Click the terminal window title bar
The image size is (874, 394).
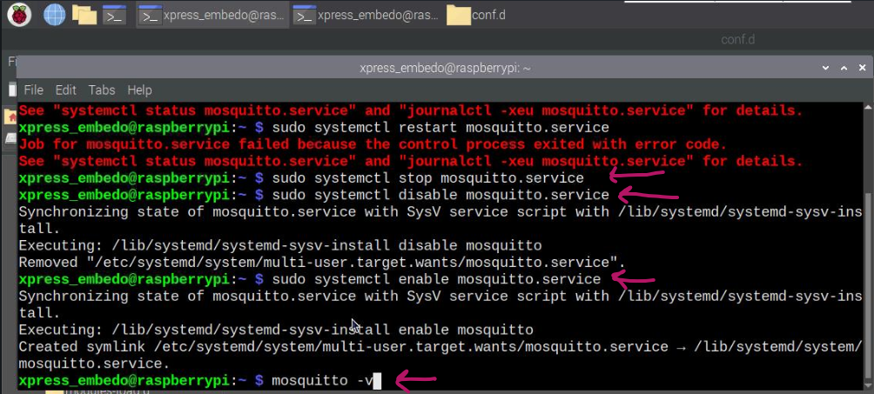tap(444, 68)
